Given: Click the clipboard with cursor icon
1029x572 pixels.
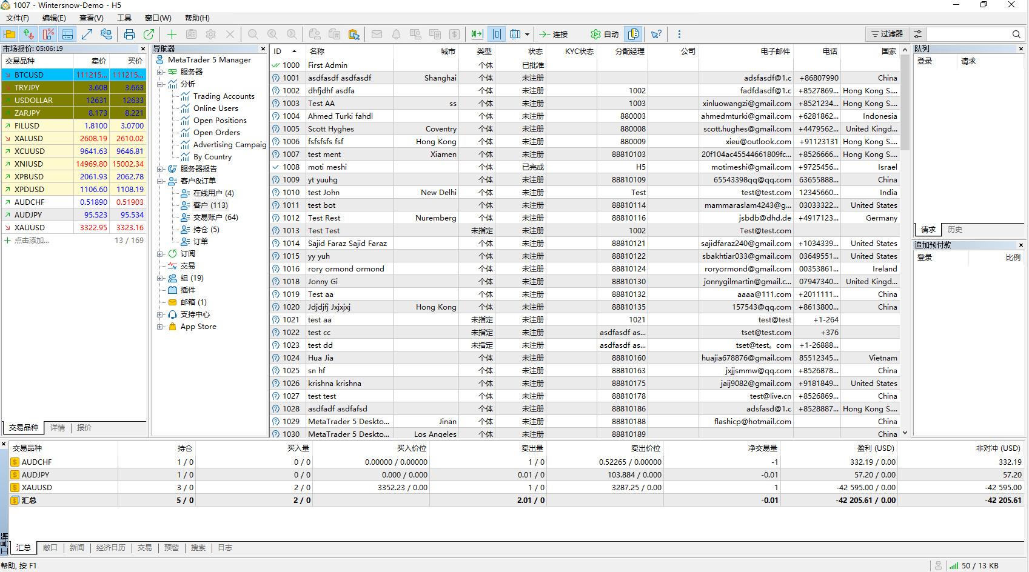Looking at the screenshot, I should pyautogui.click(x=354, y=34).
